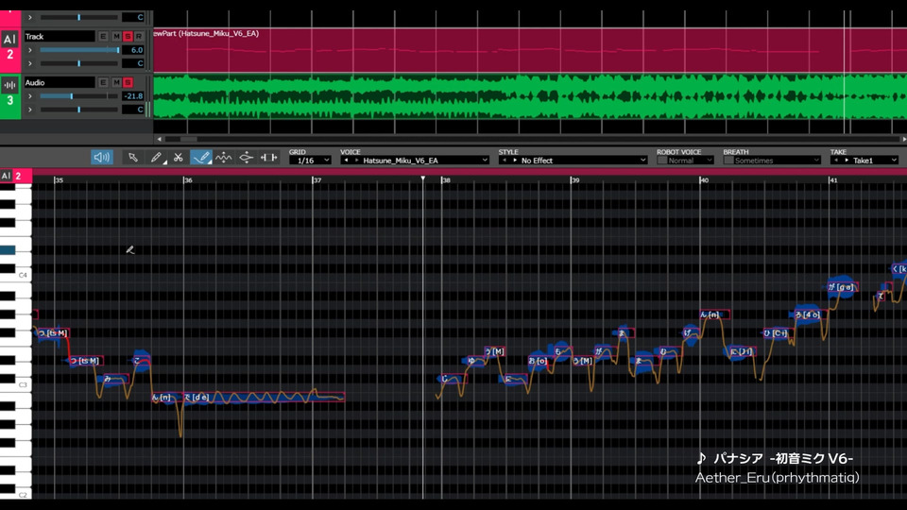
Task: Open the Take1 dropdown
Action: (x=864, y=161)
